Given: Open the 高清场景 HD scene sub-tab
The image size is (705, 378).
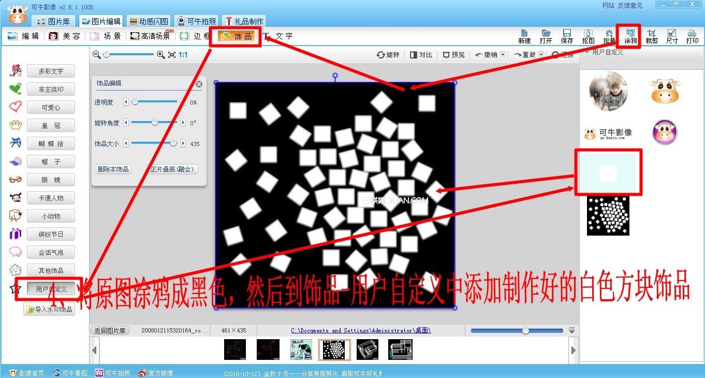Looking at the screenshot, I should [x=151, y=36].
